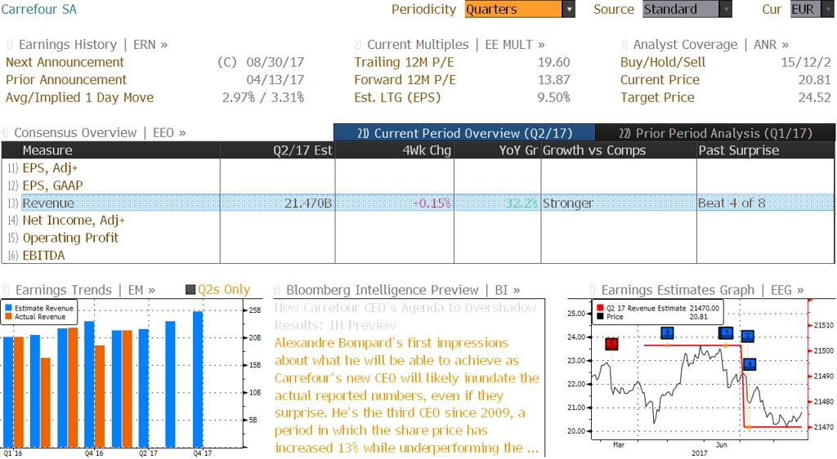Click the 4Wk Chg column header

click(395, 150)
